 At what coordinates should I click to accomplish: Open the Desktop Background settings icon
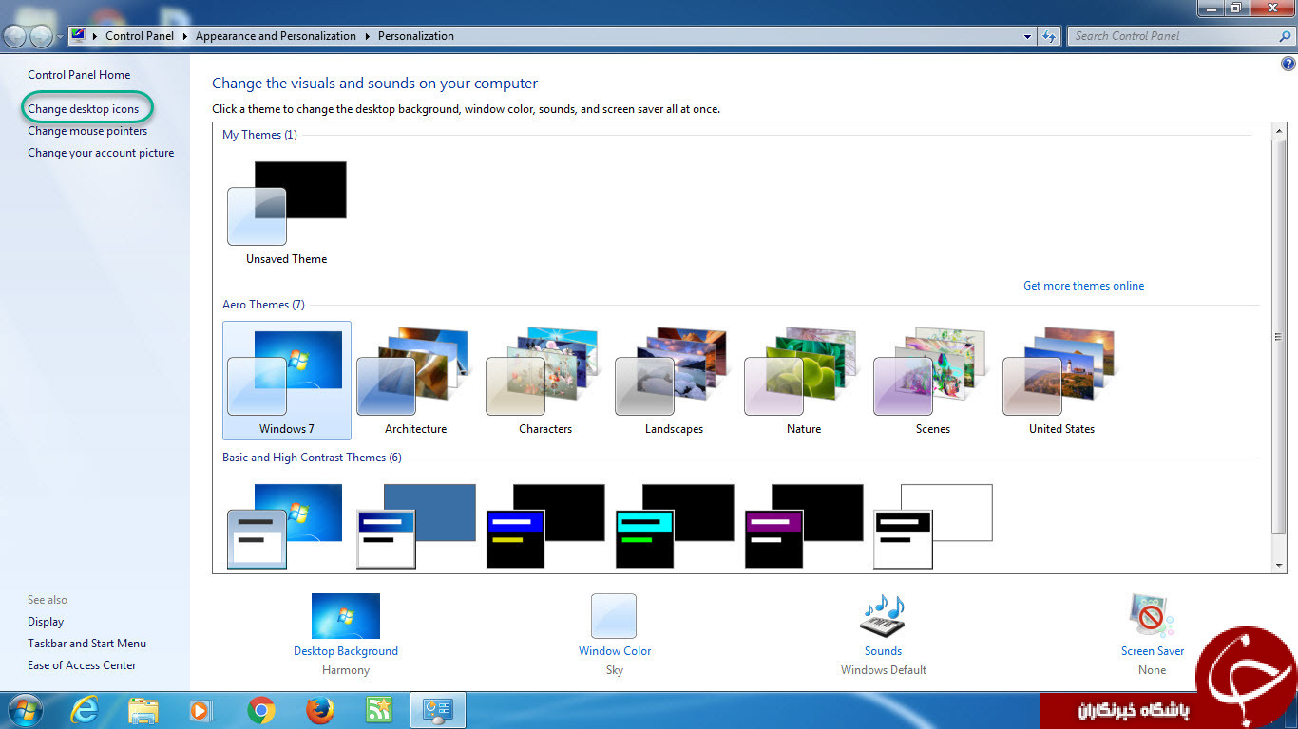[x=346, y=616]
